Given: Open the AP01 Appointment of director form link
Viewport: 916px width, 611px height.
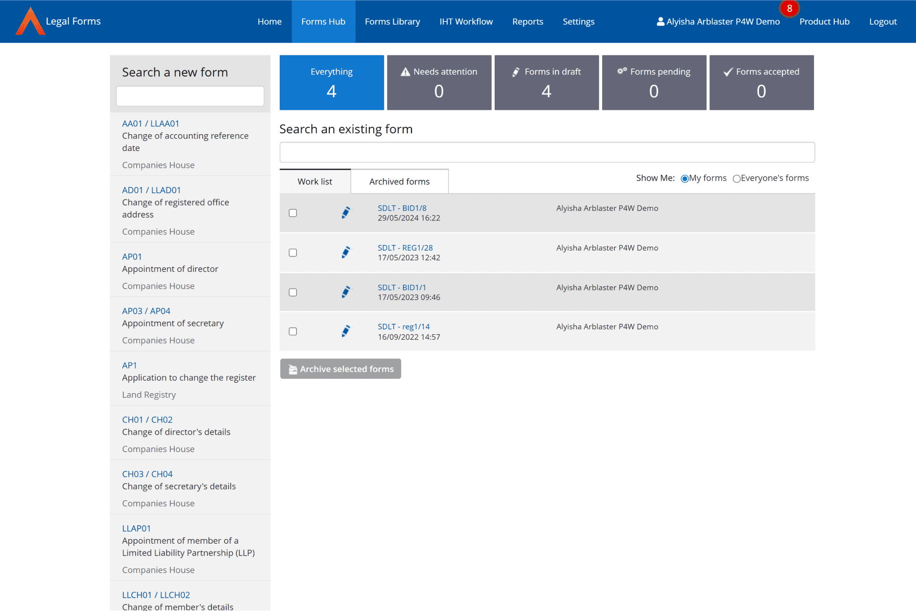Looking at the screenshot, I should tap(132, 256).
